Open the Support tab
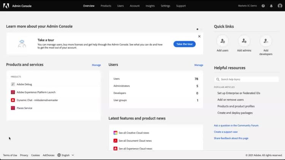The width and height of the screenshot is (285, 160). pos(181,6)
